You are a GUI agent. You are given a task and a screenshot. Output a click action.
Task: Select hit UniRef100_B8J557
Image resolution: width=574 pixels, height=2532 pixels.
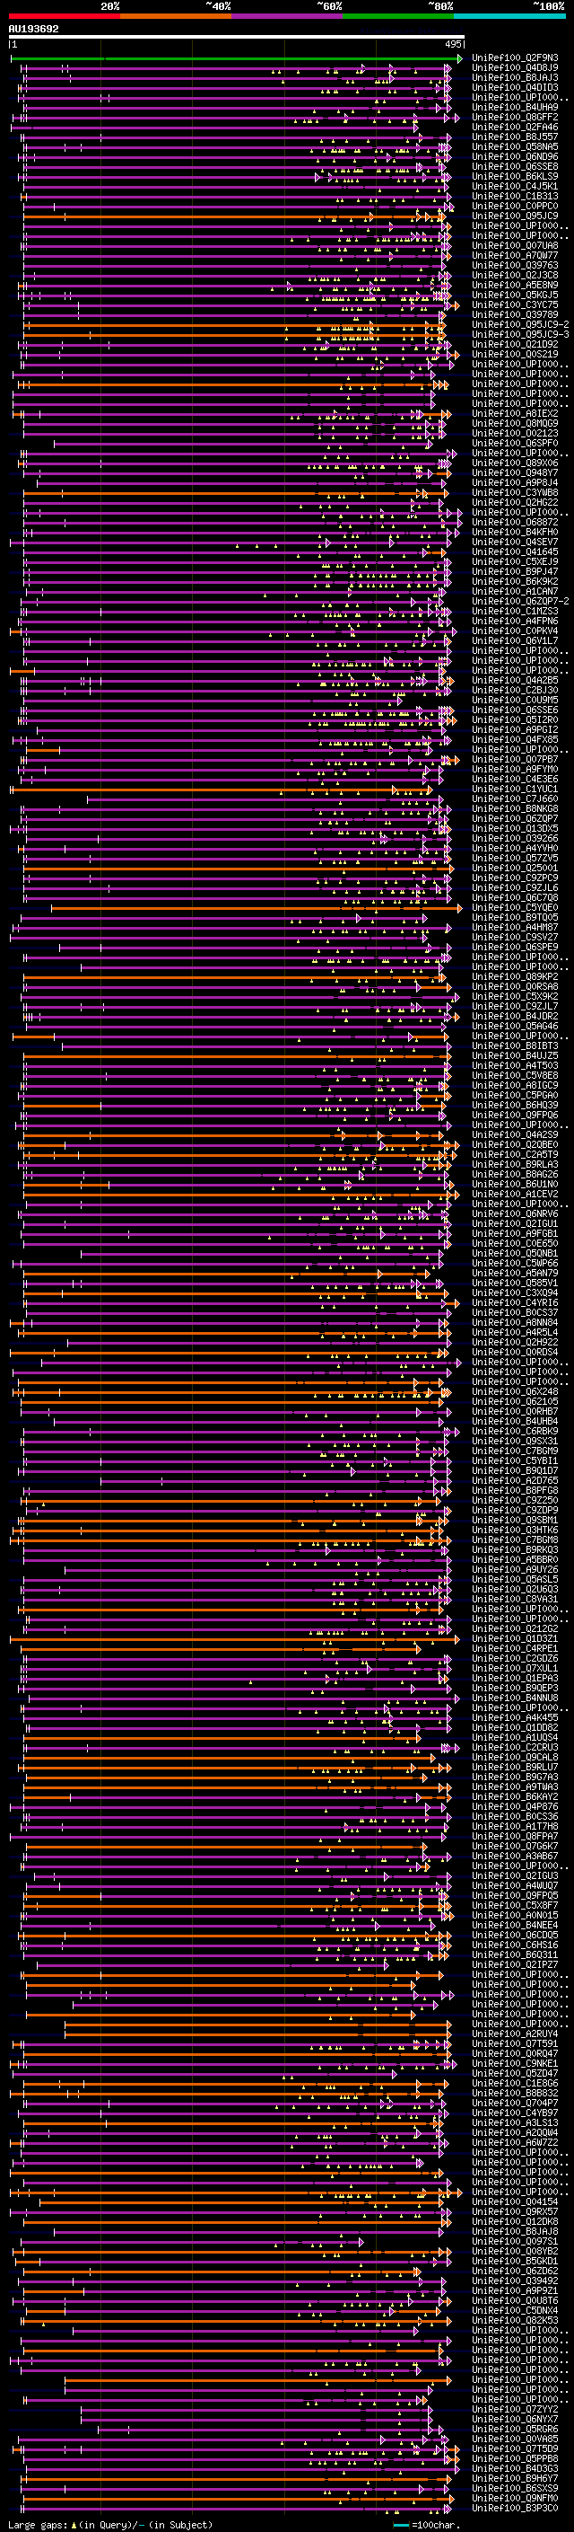(515, 137)
